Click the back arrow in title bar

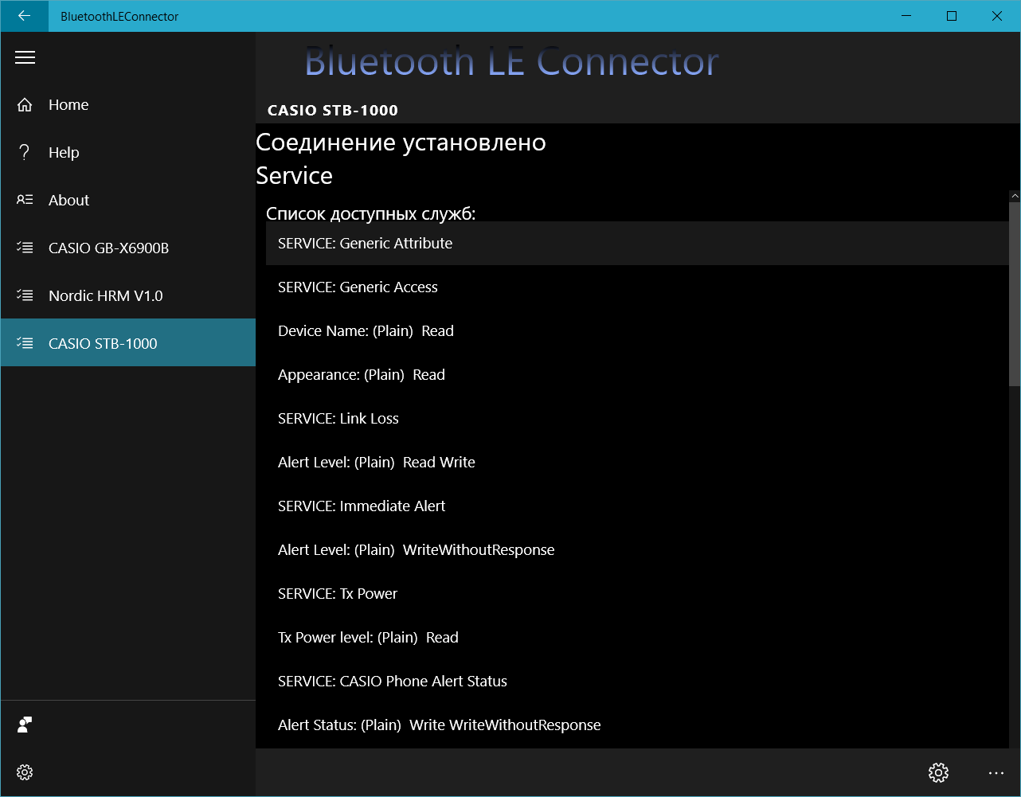click(24, 16)
